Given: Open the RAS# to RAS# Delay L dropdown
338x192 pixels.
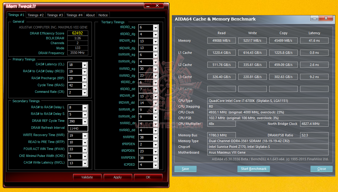Looking at the screenshot, I should click(85, 108).
